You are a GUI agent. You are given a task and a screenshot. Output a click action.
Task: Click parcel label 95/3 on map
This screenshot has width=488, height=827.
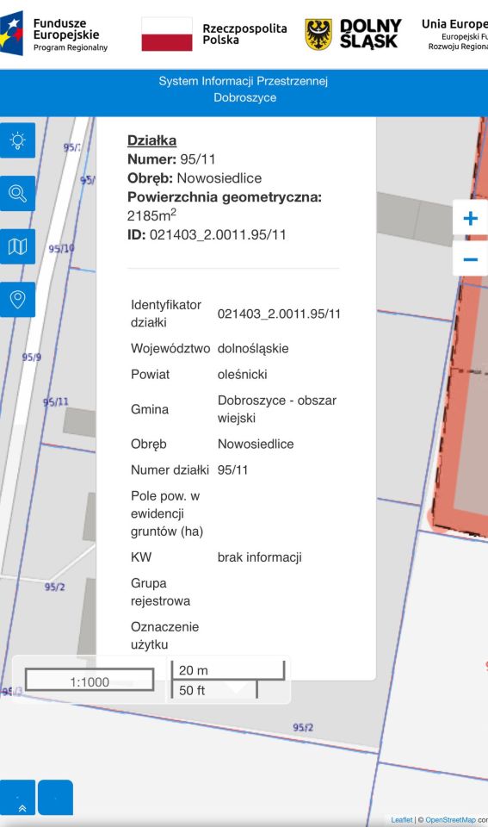pyautogui.click(x=11, y=691)
